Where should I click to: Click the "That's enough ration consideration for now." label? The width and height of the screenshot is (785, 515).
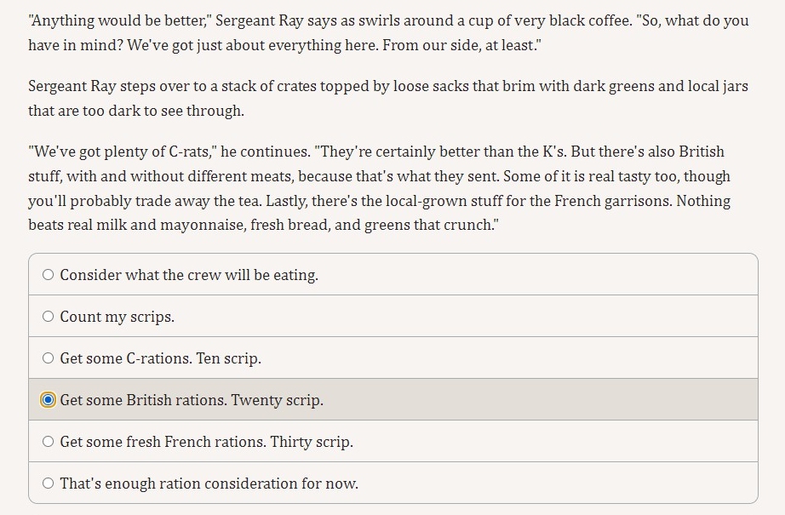pyautogui.click(x=209, y=484)
